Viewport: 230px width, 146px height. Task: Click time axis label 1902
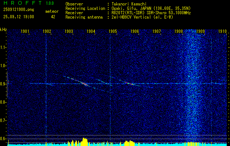click(47, 31)
